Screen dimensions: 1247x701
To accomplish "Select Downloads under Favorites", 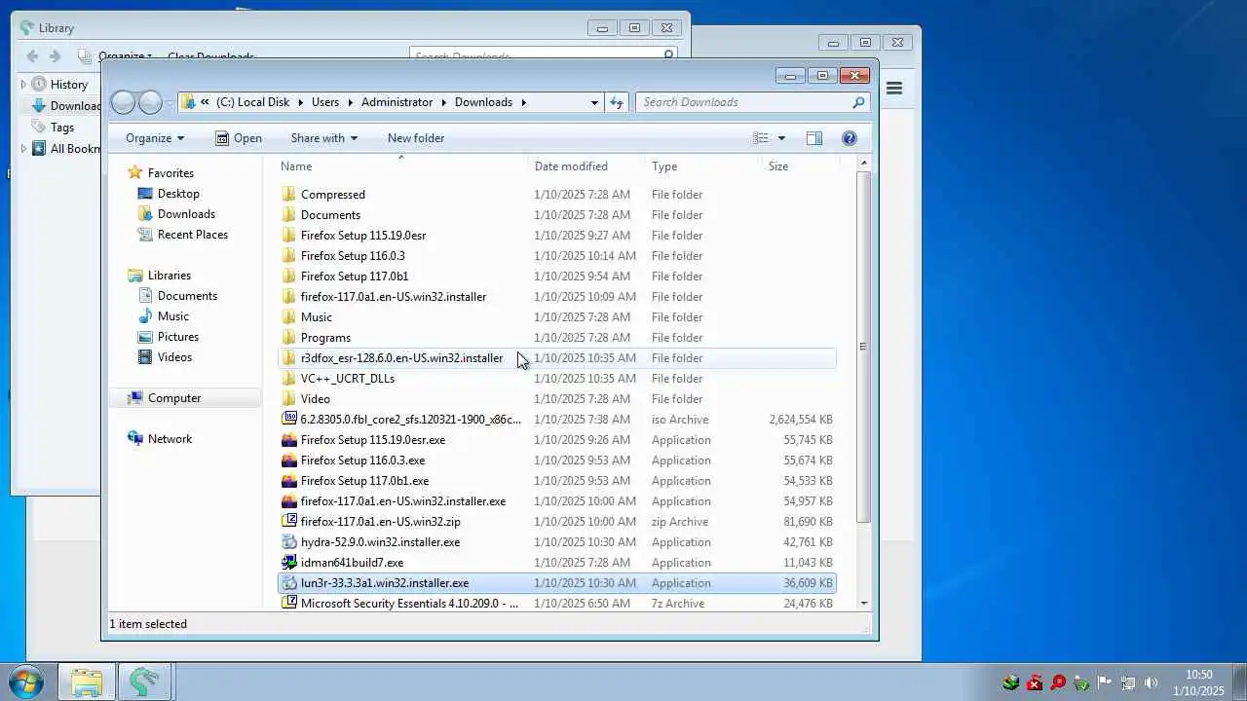I will pos(186,214).
